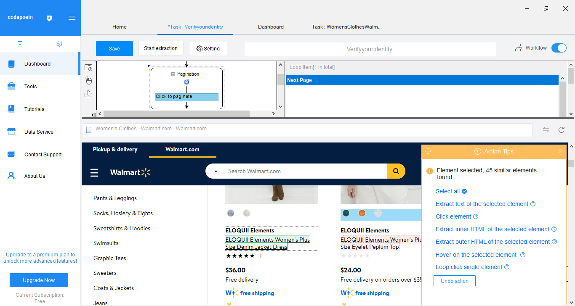Click the Workflow diagram icon
Image resolution: width=575 pixels, height=306 pixels.
click(519, 48)
